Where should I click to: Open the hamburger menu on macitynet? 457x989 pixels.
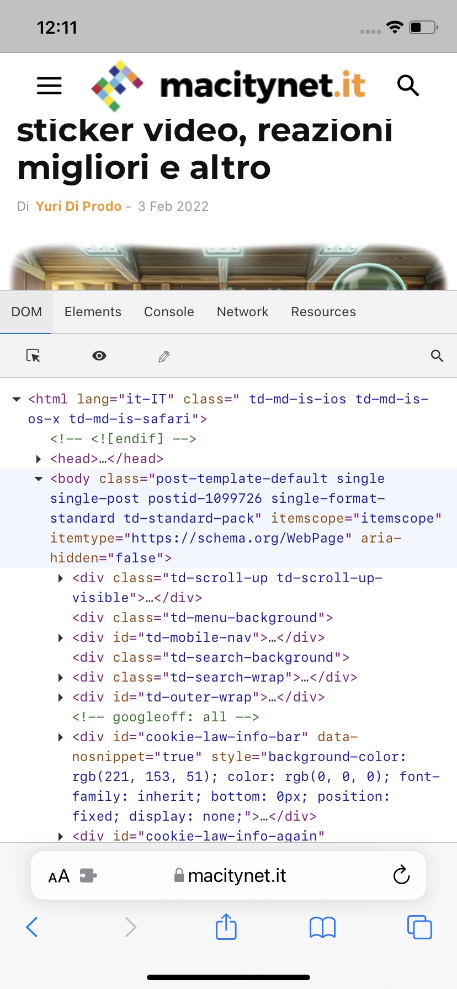tap(49, 86)
